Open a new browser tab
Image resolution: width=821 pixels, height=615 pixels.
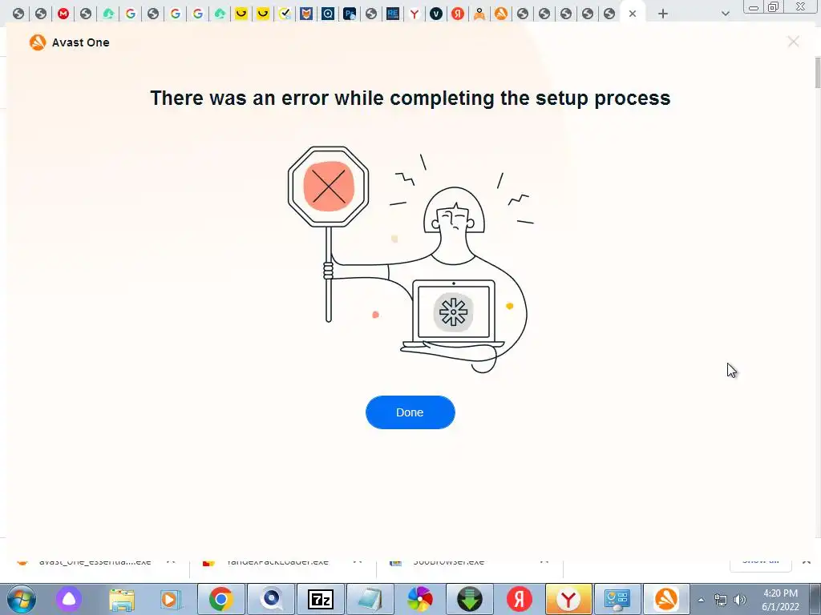coord(663,14)
